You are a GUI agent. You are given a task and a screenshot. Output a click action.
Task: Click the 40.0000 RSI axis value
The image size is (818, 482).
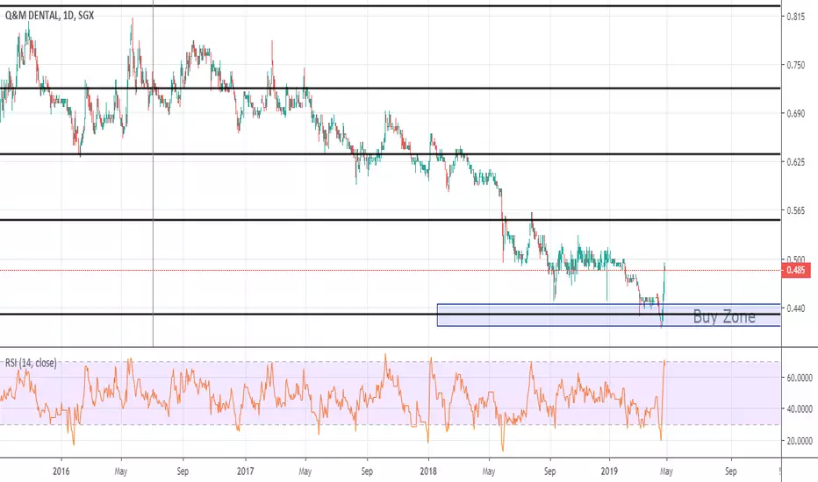800,409
